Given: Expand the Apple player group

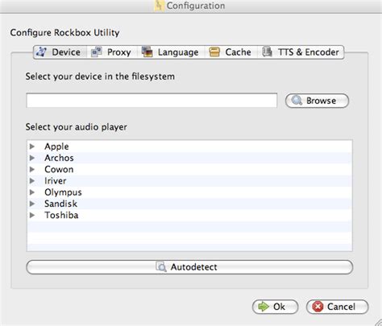Looking at the screenshot, I should point(32,146).
